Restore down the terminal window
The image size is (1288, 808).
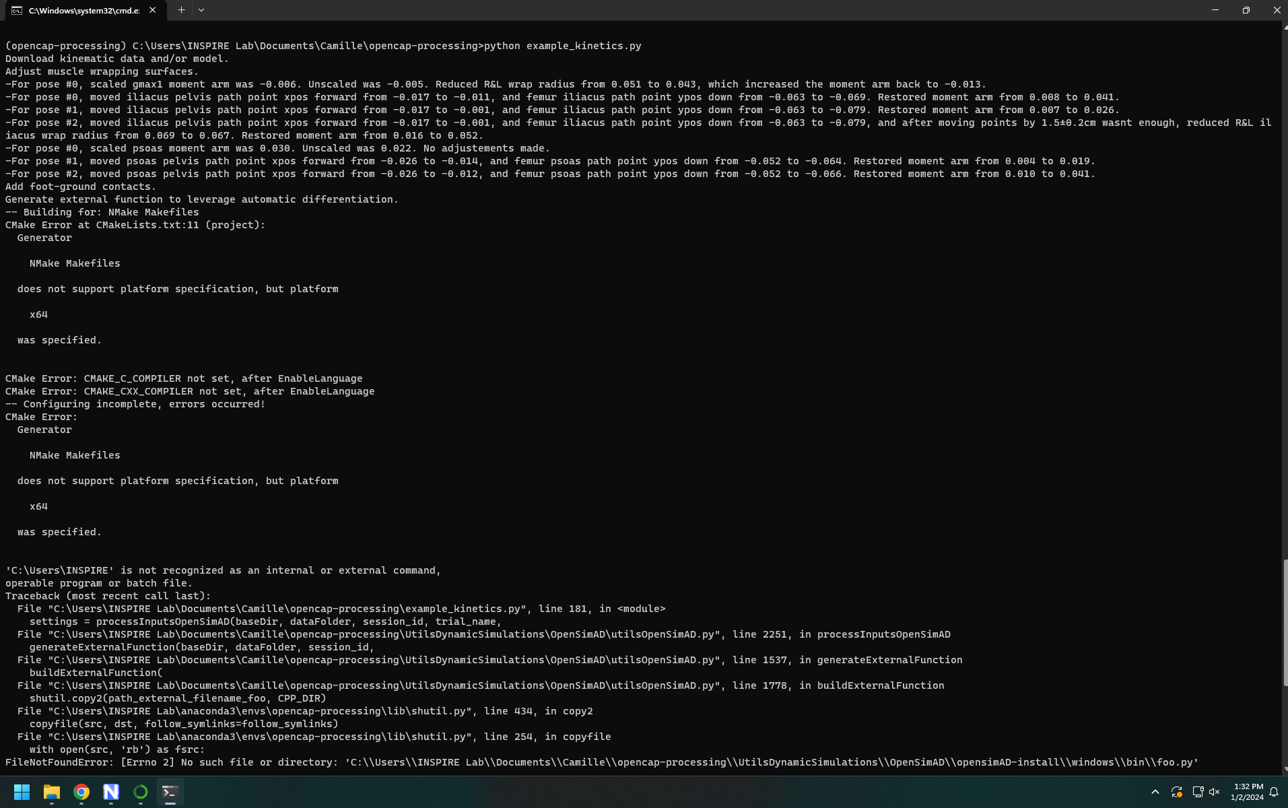pos(1246,10)
